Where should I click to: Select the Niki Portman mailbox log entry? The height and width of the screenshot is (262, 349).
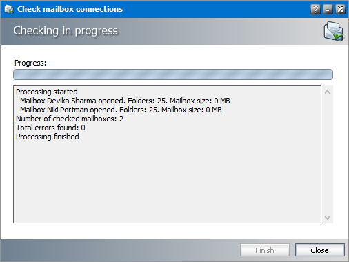[121, 110]
